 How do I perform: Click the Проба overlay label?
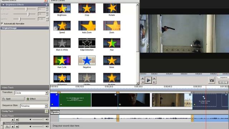[x=55, y=112]
